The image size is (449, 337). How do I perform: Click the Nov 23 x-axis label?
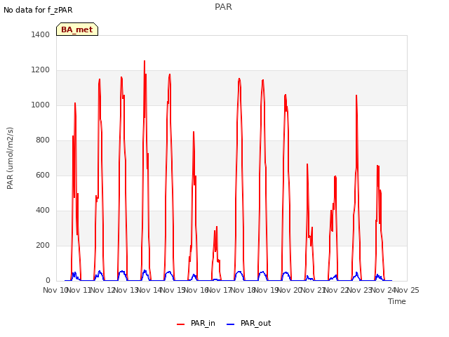(360, 290)
